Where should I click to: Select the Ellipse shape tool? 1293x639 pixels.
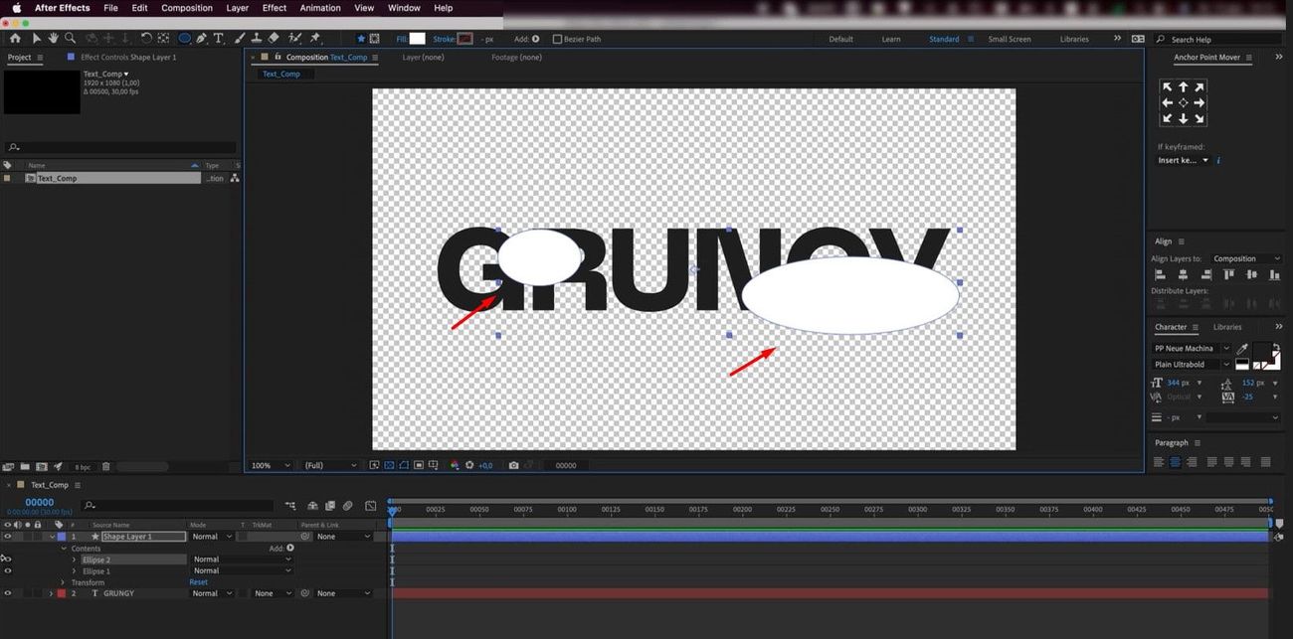[184, 39]
